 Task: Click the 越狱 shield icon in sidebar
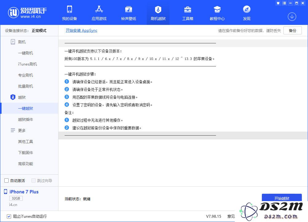(x=13, y=97)
